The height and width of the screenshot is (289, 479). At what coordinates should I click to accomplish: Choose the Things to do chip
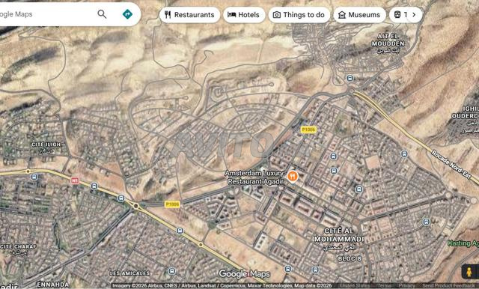(299, 15)
